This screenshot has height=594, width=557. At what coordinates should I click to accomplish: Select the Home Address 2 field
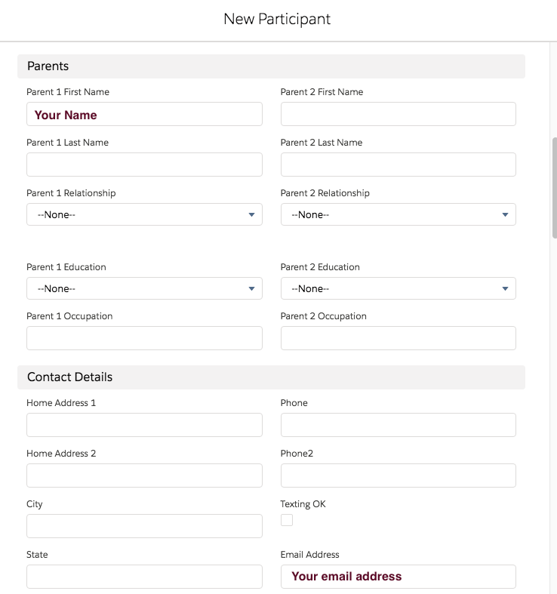click(144, 476)
